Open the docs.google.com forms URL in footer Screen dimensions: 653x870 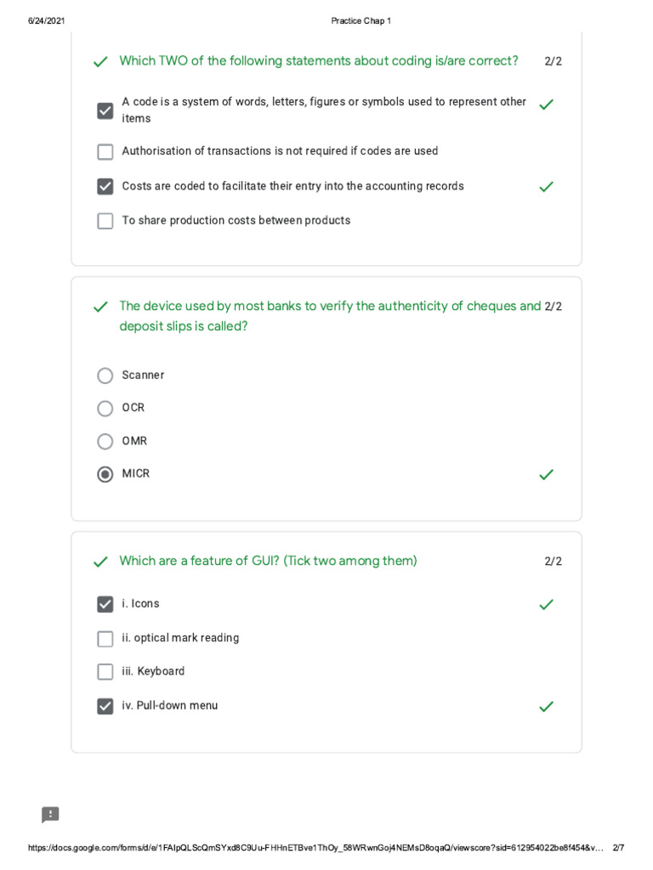pyautogui.click(x=315, y=848)
